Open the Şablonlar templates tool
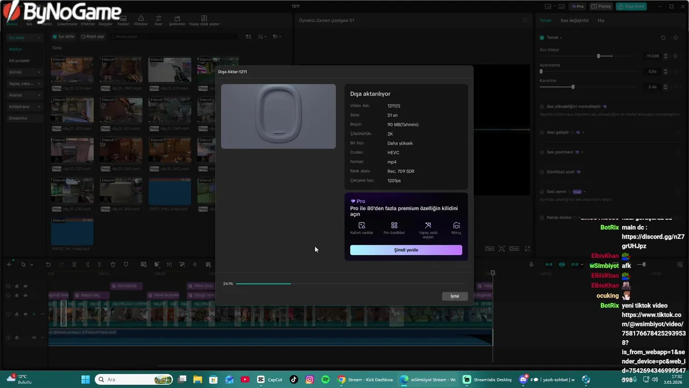The height and width of the screenshot is (388, 689). coord(177,22)
